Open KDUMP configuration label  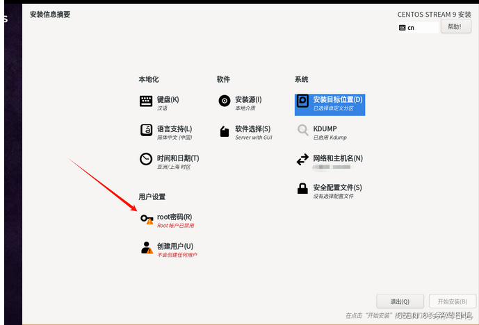325,128
